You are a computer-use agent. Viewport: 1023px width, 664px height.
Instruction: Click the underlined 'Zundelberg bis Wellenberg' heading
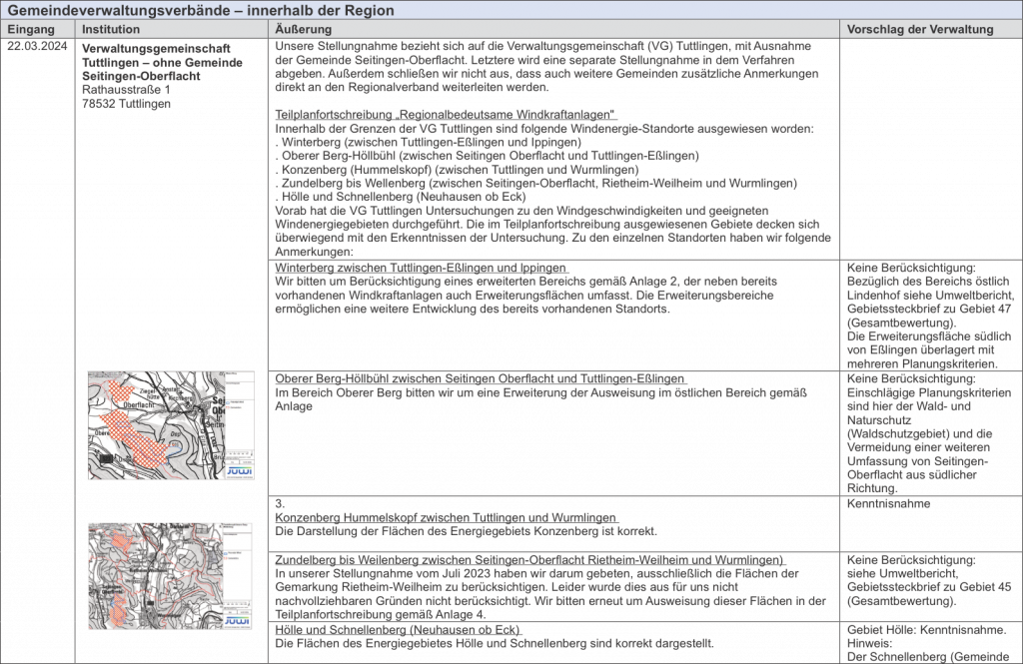(529, 559)
